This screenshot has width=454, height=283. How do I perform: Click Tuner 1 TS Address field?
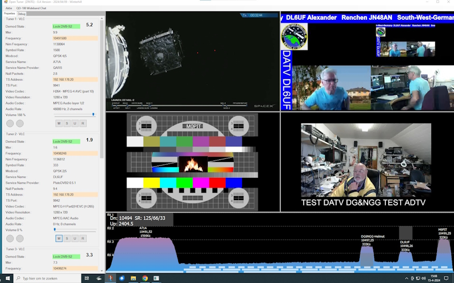(x=75, y=80)
